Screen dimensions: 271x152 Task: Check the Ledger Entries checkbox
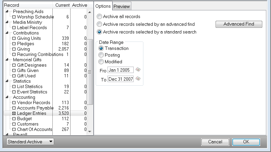[14, 113]
